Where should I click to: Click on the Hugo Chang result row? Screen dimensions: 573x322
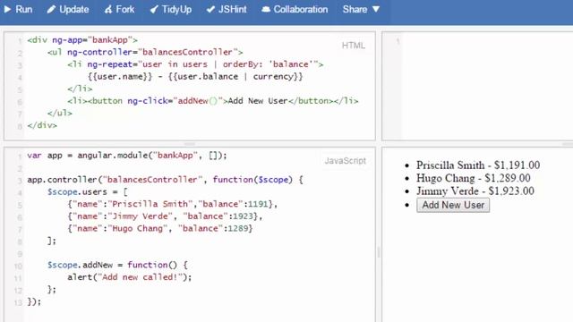coord(474,178)
